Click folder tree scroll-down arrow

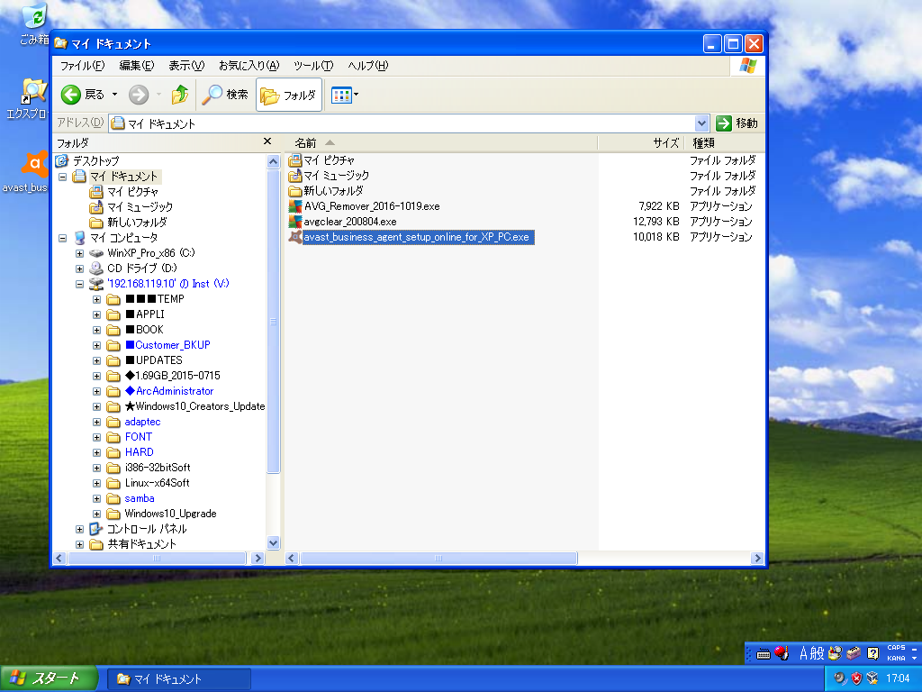(273, 542)
